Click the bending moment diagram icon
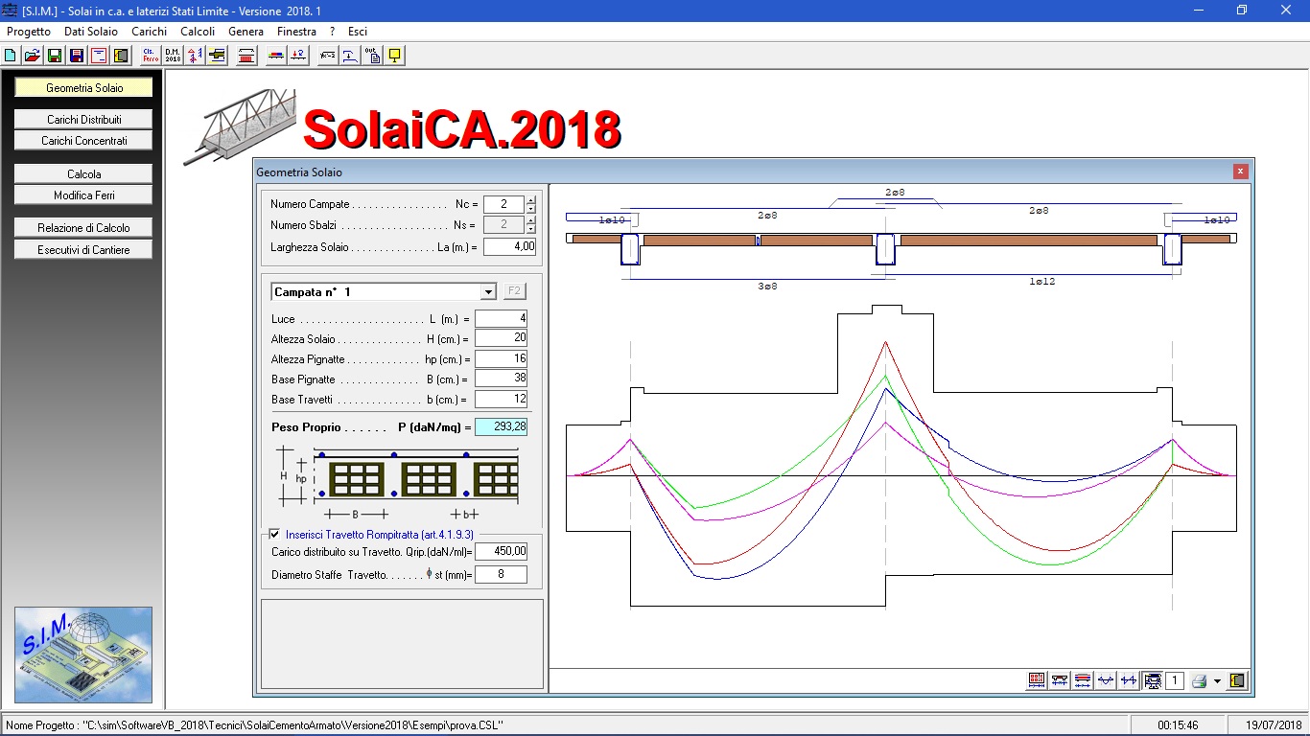 pyautogui.click(x=1106, y=680)
